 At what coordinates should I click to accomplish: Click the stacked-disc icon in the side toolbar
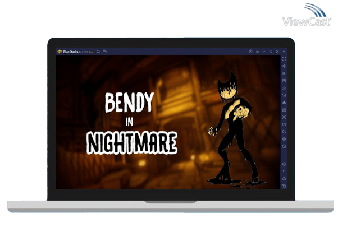click(x=284, y=139)
